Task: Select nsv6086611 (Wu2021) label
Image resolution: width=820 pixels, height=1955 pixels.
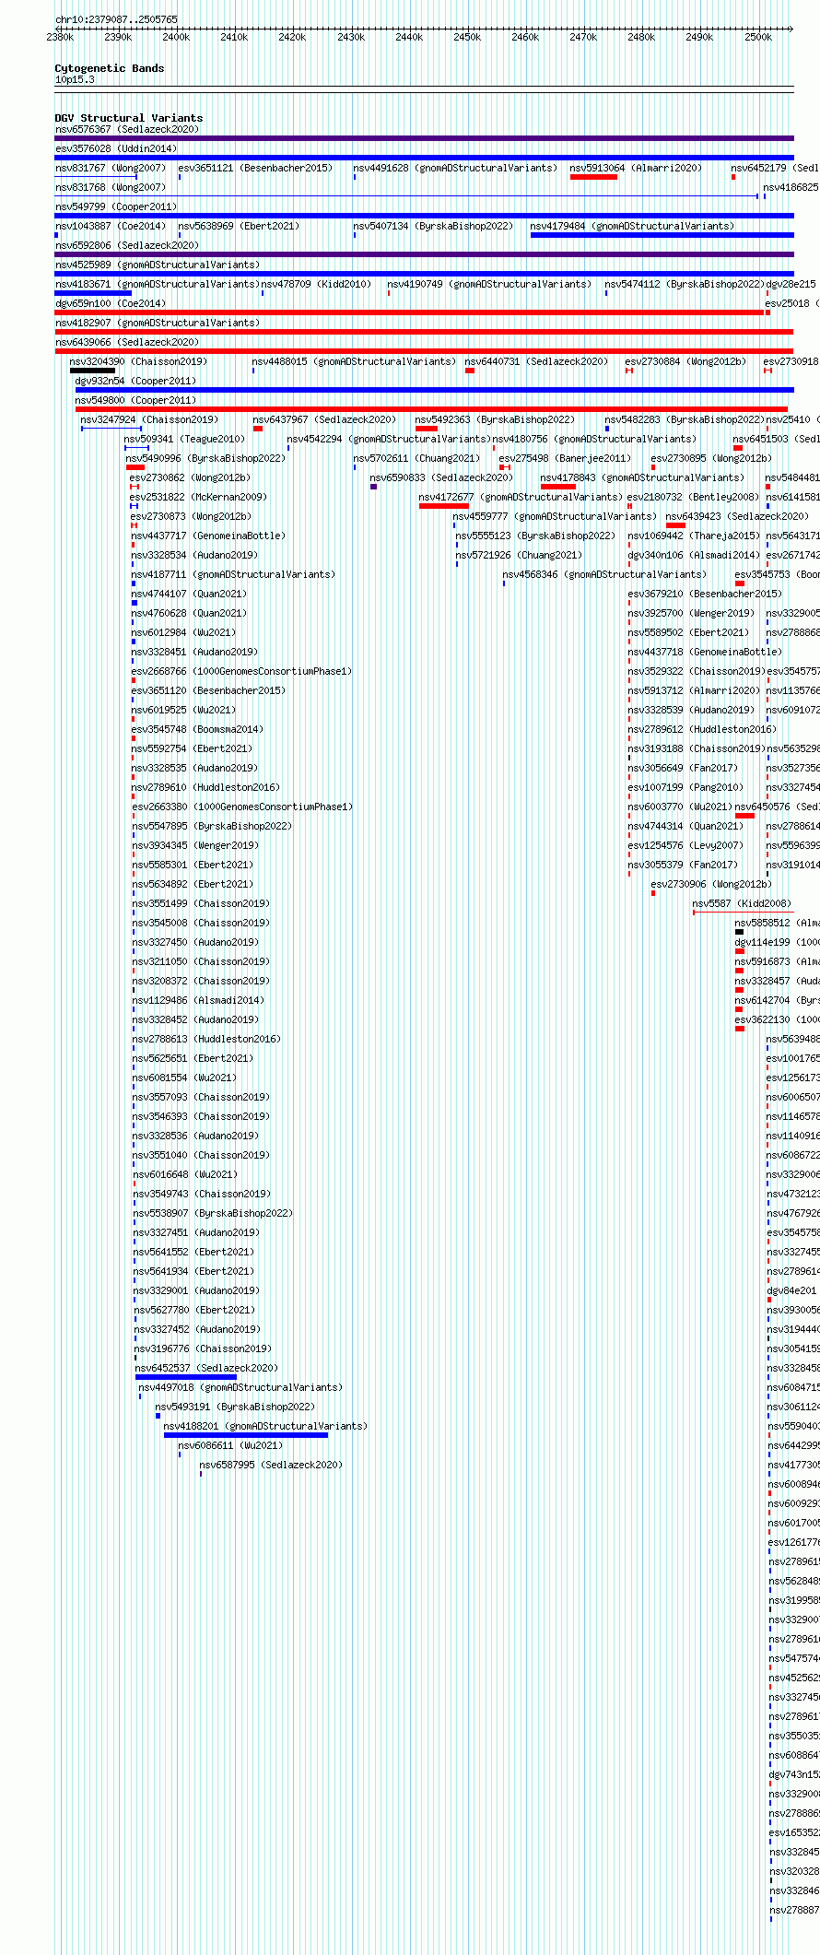Action: point(231,1445)
